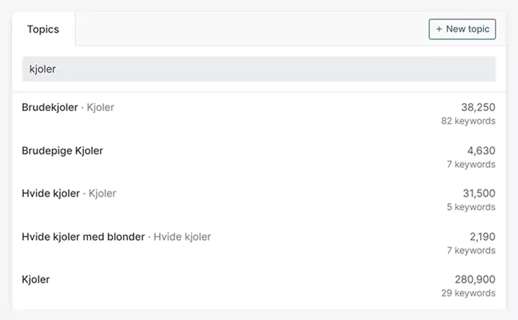View the 5 keywords count
The image size is (518, 320).
471,207
